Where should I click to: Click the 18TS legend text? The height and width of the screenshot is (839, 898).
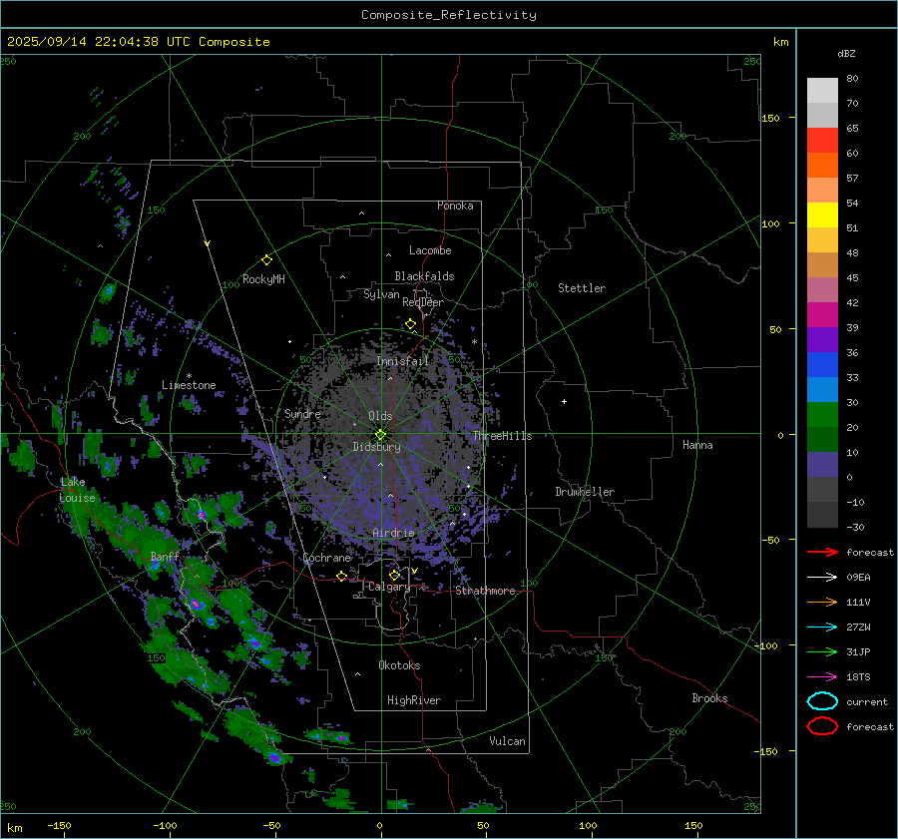coord(858,677)
